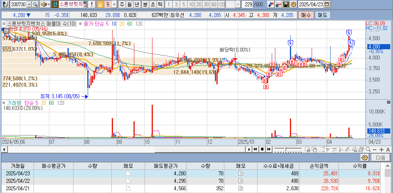Image resolution: width=393 pixels, height=193 pixels.
Task: Click the rewind playback button
Action: tap(256, 150)
